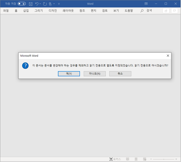This screenshot has height=162, width=181.
Task: Open the Undo history dropdown arrow
Action: tap(40, 4)
